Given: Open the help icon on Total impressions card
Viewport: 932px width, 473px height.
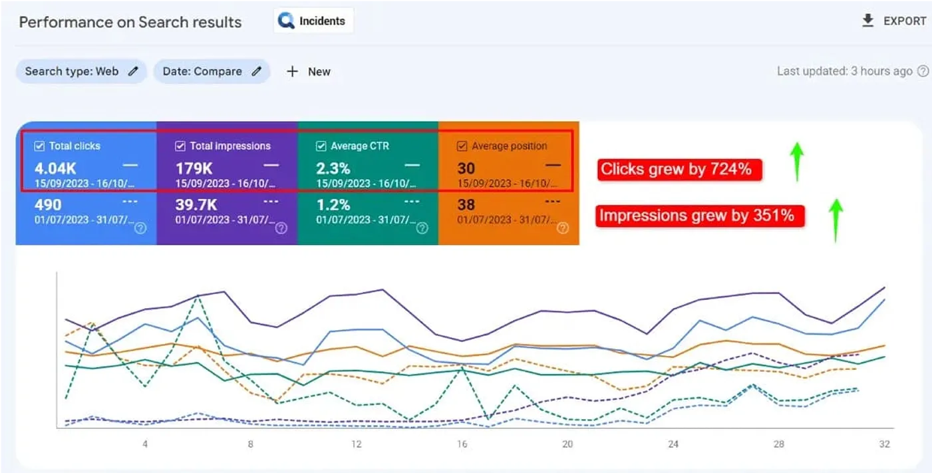Looking at the screenshot, I should (281, 229).
